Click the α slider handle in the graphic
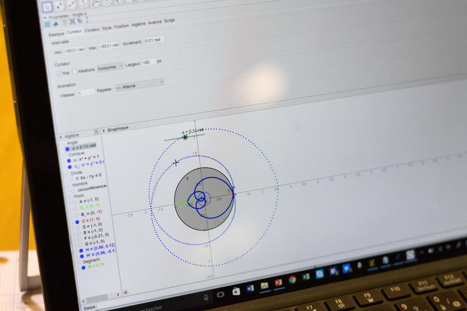The height and width of the screenshot is (311, 467). (185, 137)
